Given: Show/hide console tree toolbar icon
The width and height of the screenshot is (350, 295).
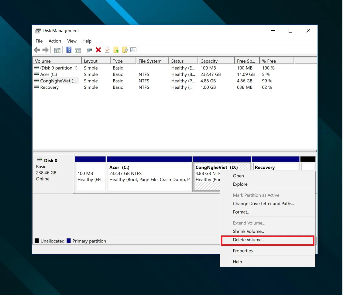Looking at the screenshot, I should 57,50.
